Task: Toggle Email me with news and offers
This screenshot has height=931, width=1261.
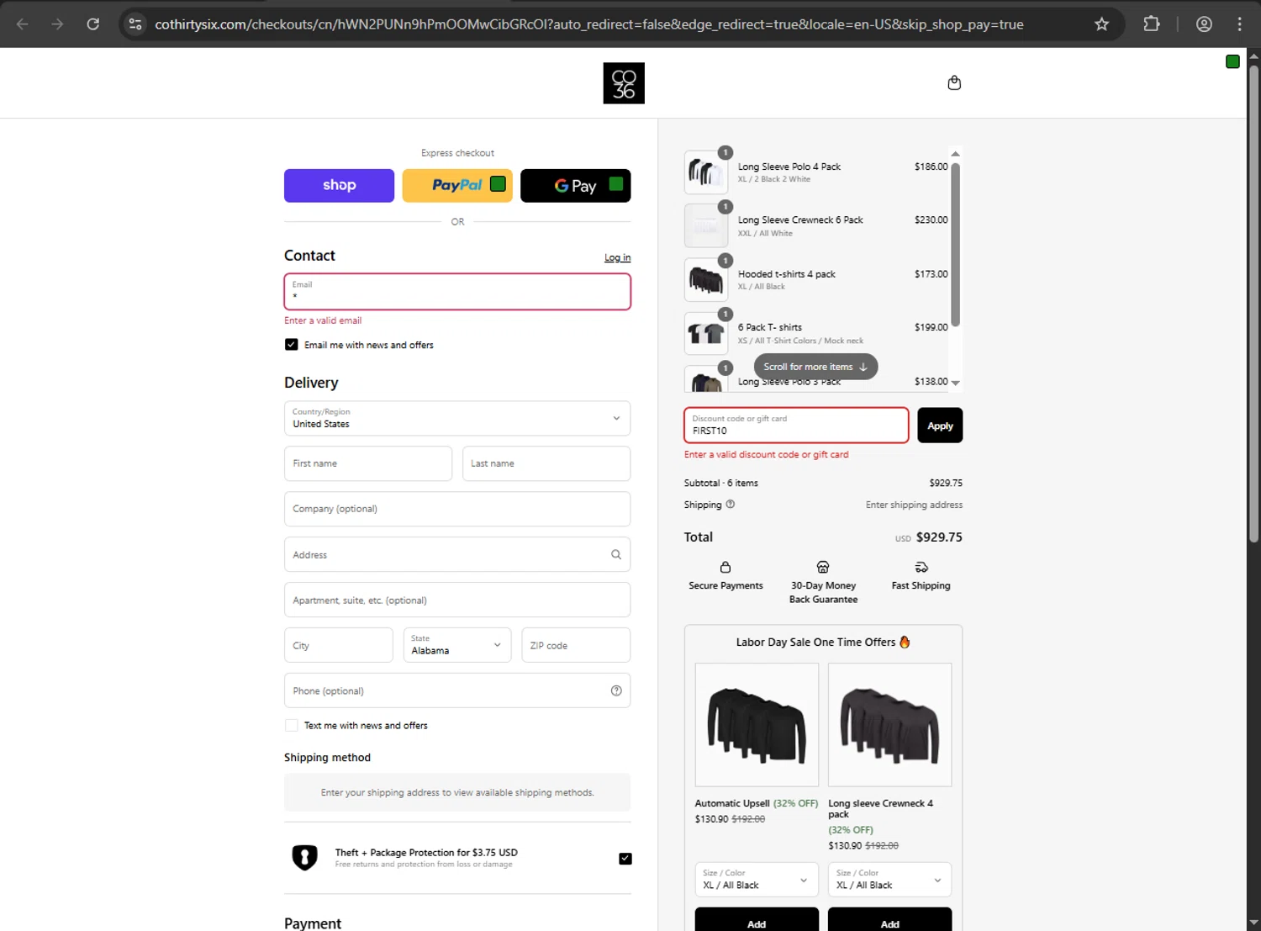Action: 292,345
